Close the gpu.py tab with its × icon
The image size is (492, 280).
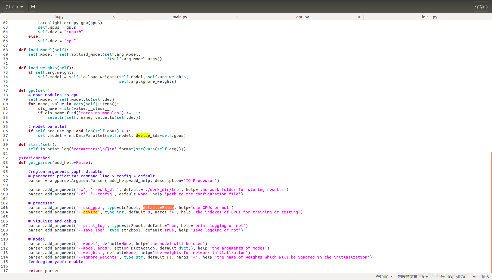pyautogui.click(x=359, y=16)
